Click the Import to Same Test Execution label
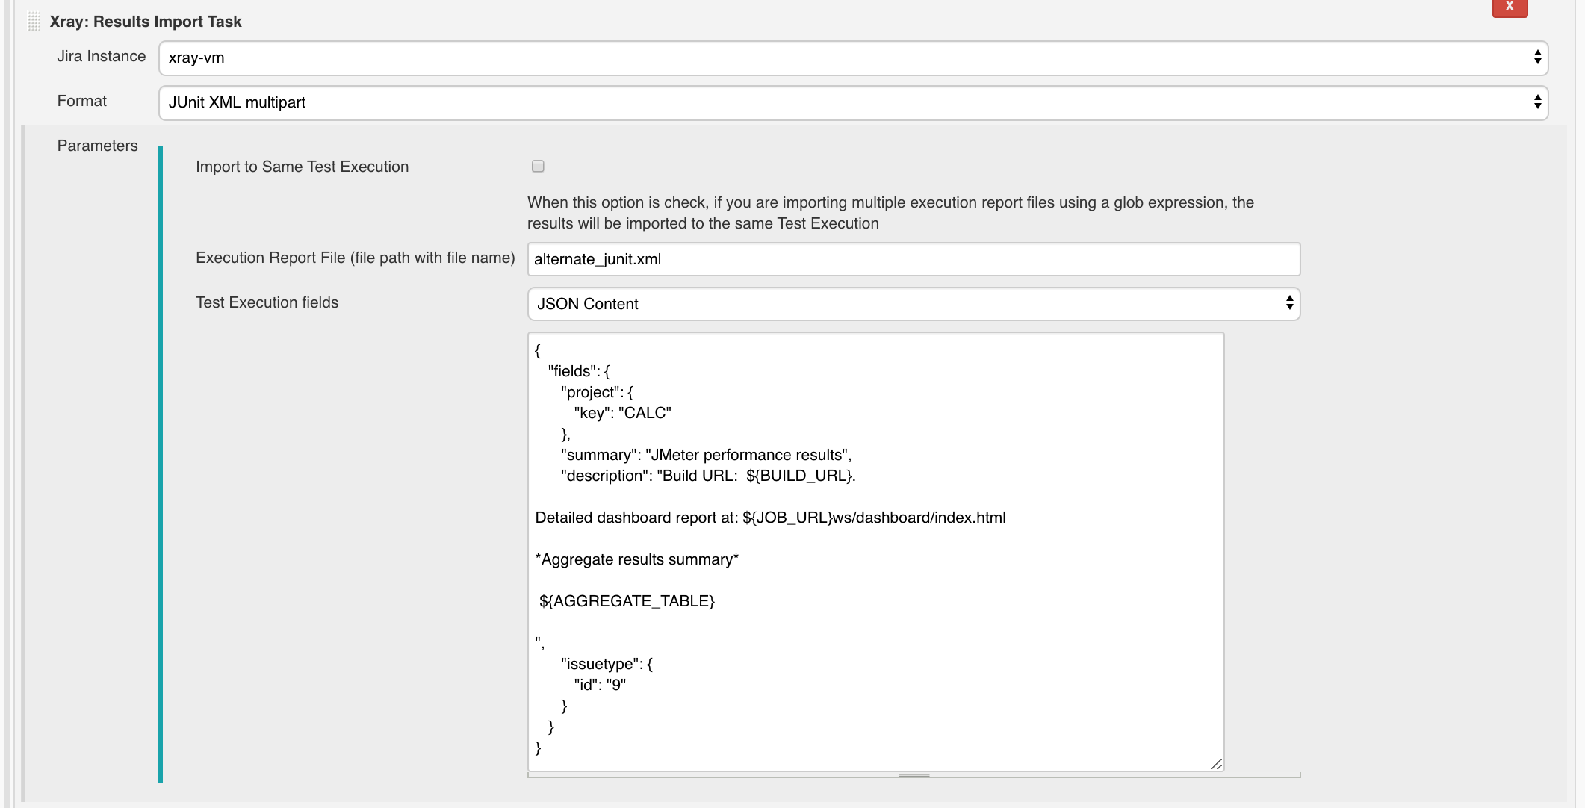The image size is (1585, 808). (x=302, y=167)
